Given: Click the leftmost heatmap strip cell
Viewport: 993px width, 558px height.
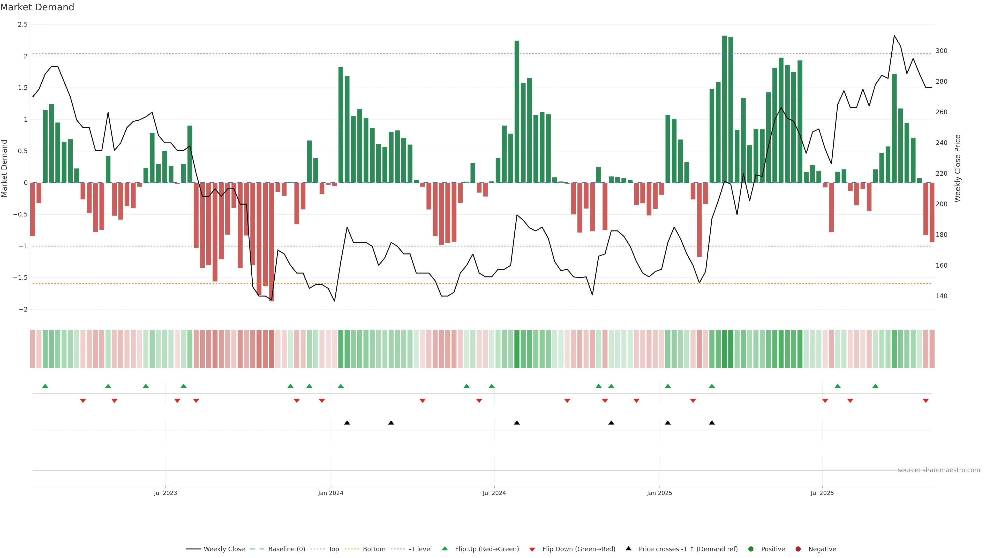Looking at the screenshot, I should [x=33, y=349].
